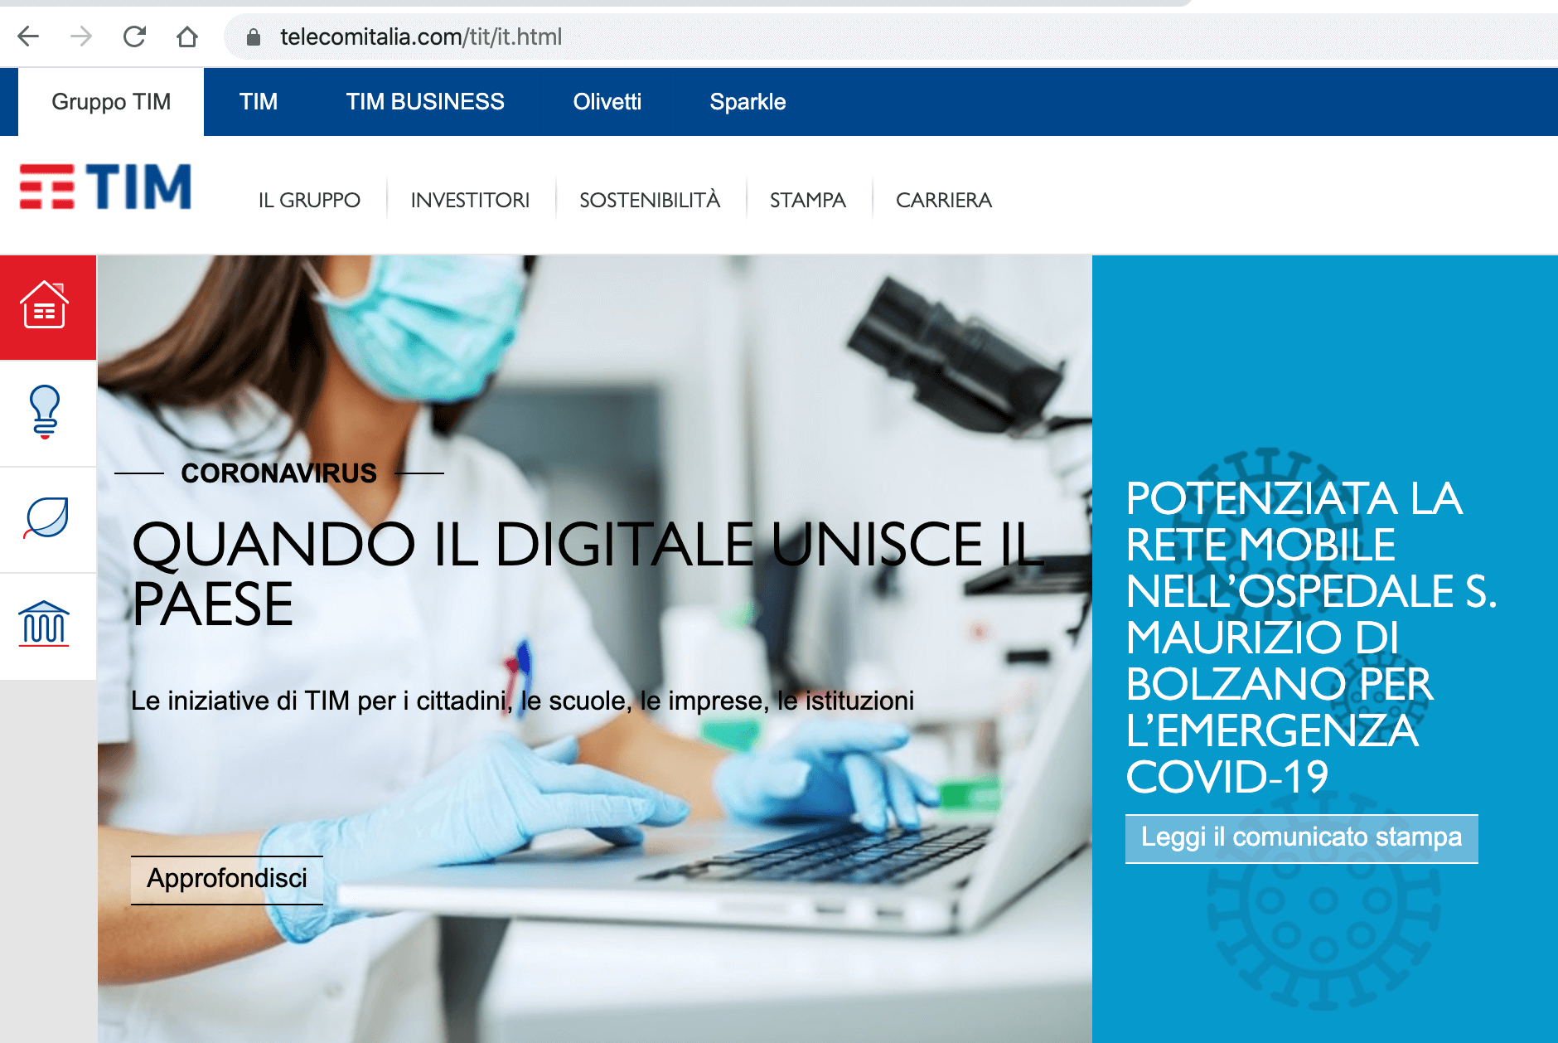1558x1043 pixels.
Task: Open the IL GRUPPO menu
Action: pyautogui.click(x=309, y=199)
